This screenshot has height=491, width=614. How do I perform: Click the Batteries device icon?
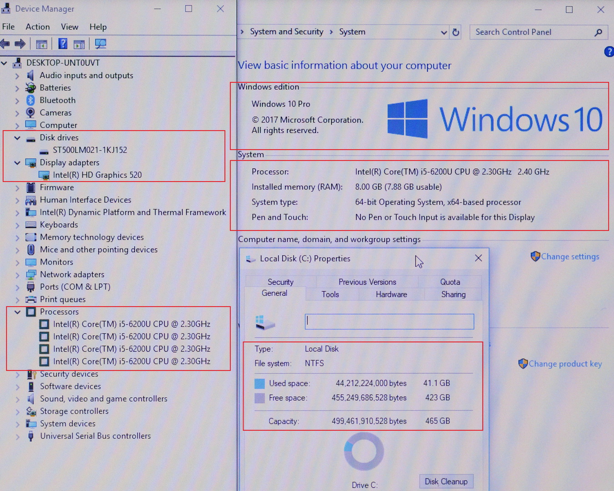point(30,87)
